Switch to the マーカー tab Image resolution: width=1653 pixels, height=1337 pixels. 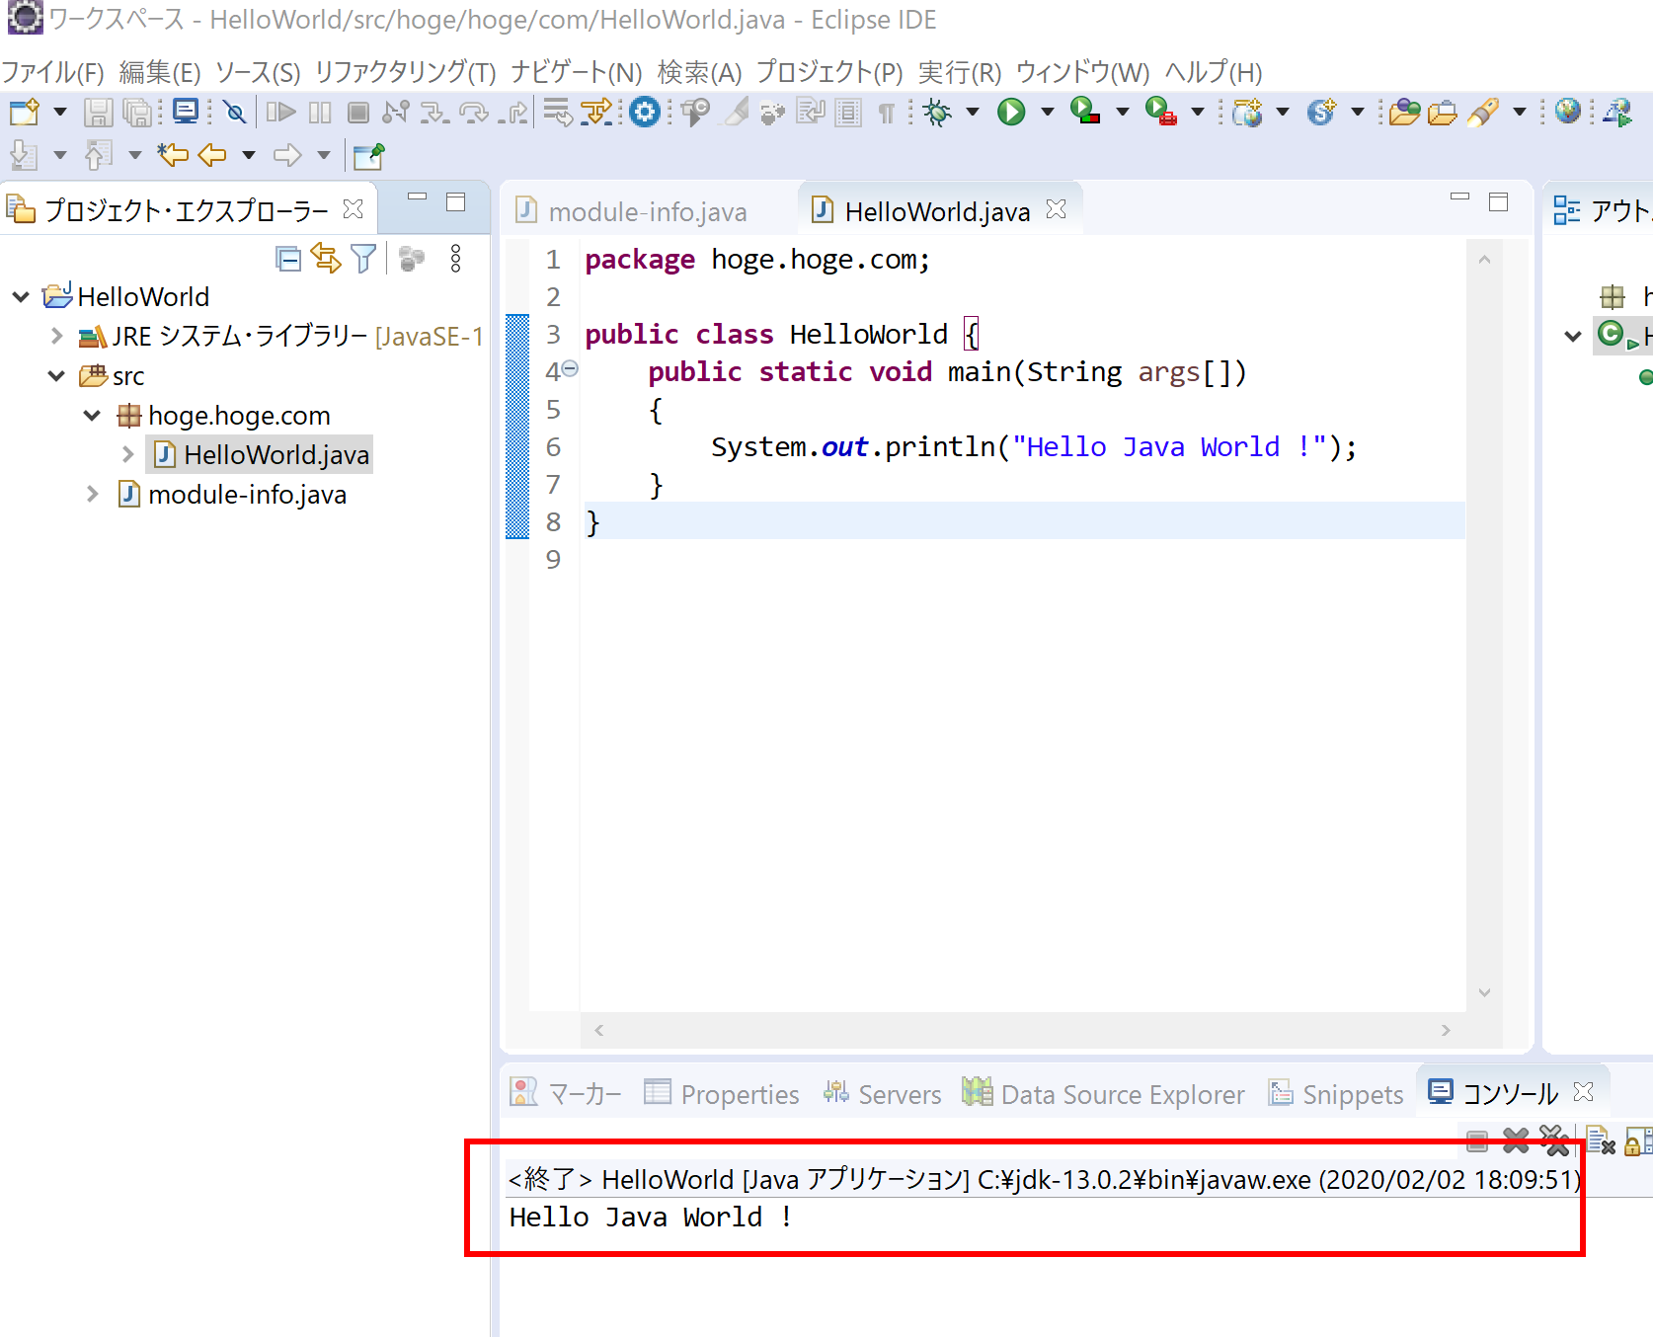click(566, 1093)
